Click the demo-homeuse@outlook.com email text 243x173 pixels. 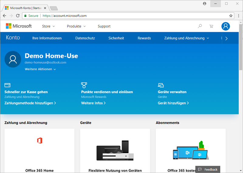click(45, 63)
